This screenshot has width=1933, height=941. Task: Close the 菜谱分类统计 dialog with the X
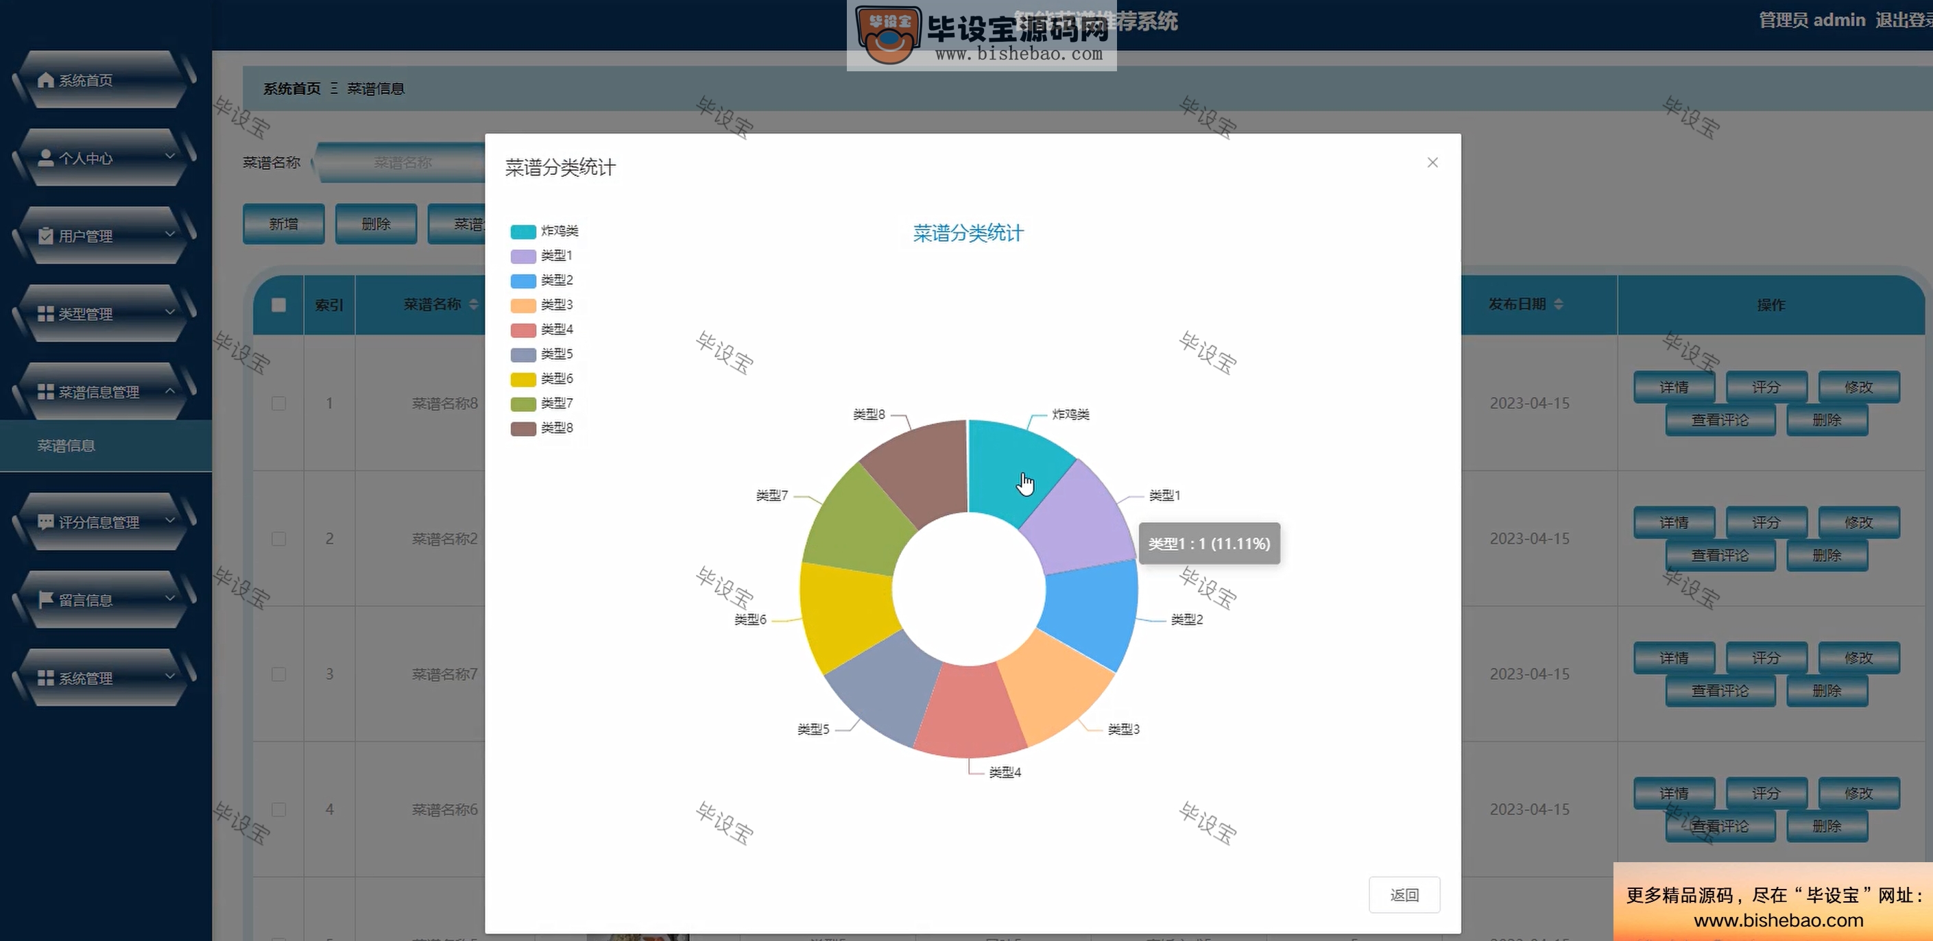(x=1432, y=162)
